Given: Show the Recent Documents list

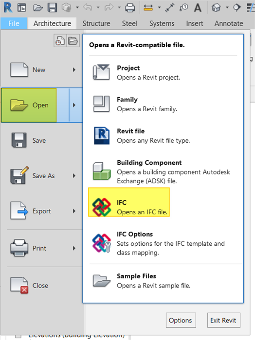Looking at the screenshot, I should 60,40.
